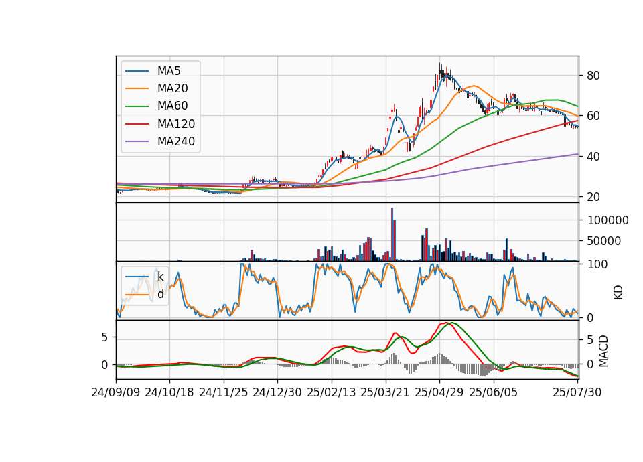
Task: Click the 40 price axis tick label
Action: point(593,157)
